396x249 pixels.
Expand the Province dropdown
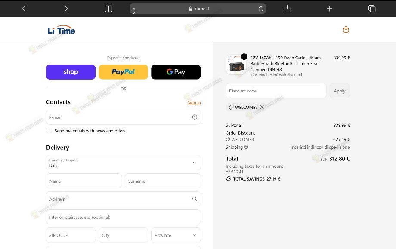[176, 235]
